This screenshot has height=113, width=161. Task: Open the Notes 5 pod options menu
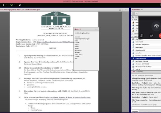click(96, 29)
